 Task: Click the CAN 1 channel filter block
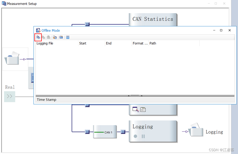point(105,132)
